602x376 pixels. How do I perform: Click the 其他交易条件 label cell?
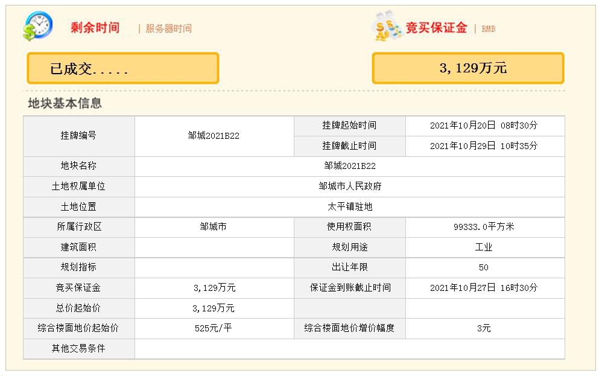pos(79,349)
